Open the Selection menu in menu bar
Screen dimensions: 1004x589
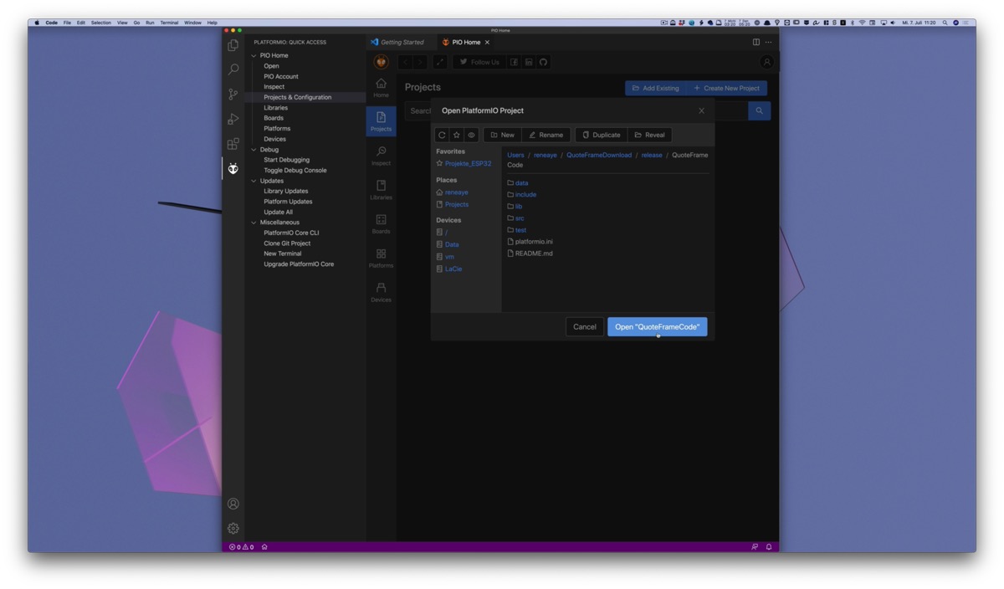click(100, 23)
